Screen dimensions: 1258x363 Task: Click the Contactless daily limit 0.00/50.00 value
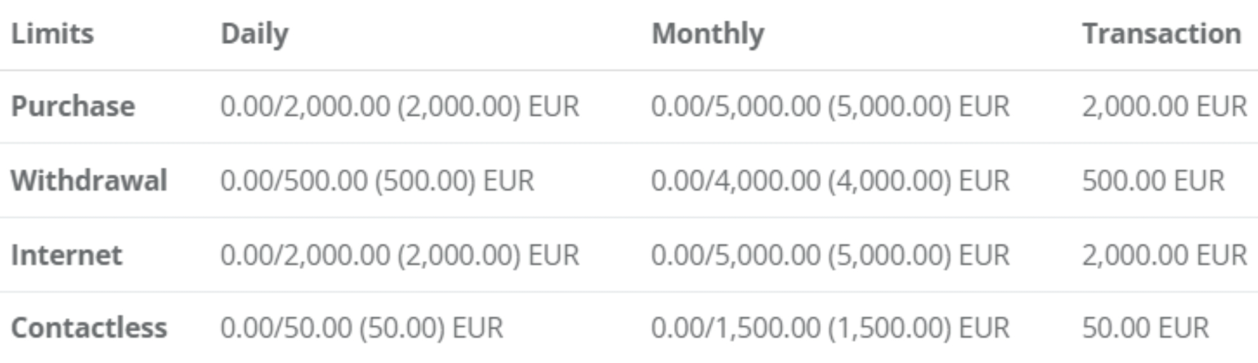[361, 328]
